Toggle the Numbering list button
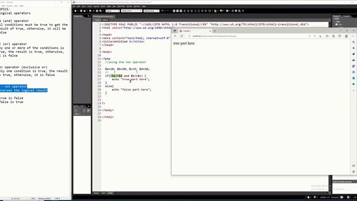This screenshot has width=357, height=201. coord(195,11)
